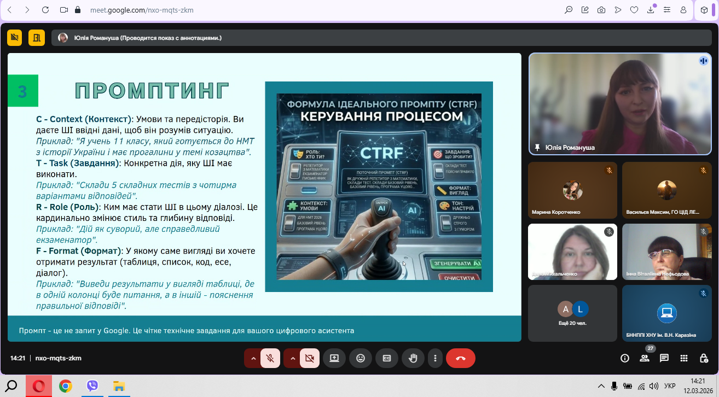Open the meeting details info icon

pos(624,358)
